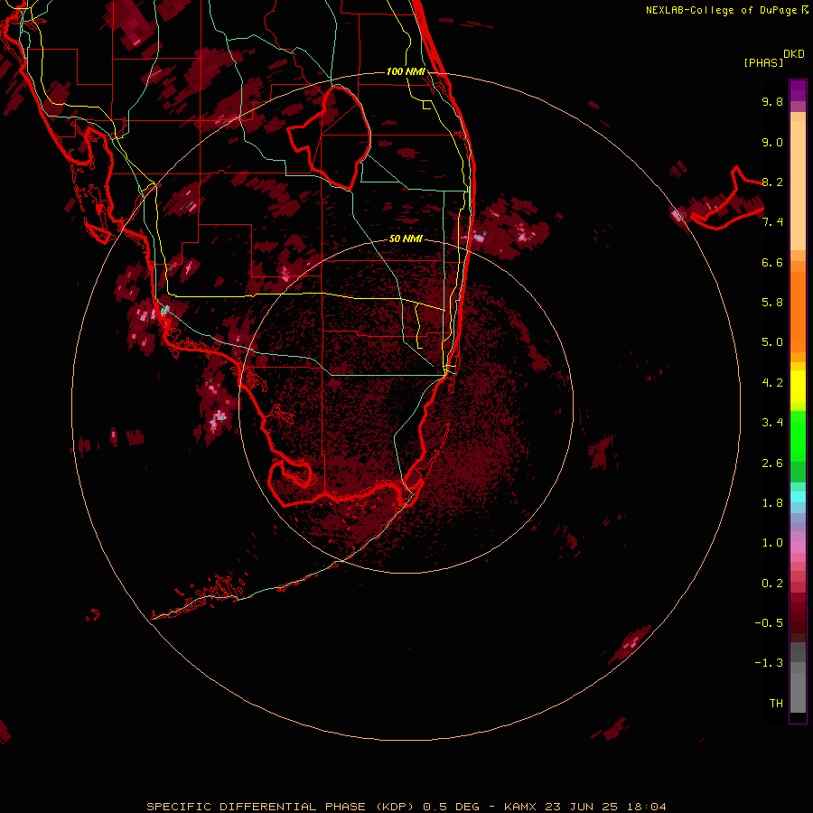Click the -1.3 scale value

pos(769,663)
